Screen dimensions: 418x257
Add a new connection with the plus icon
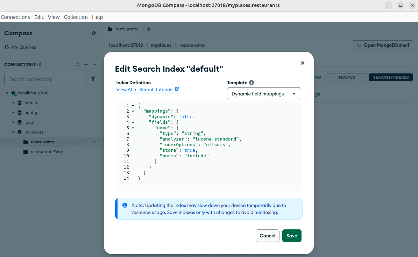tap(86, 64)
